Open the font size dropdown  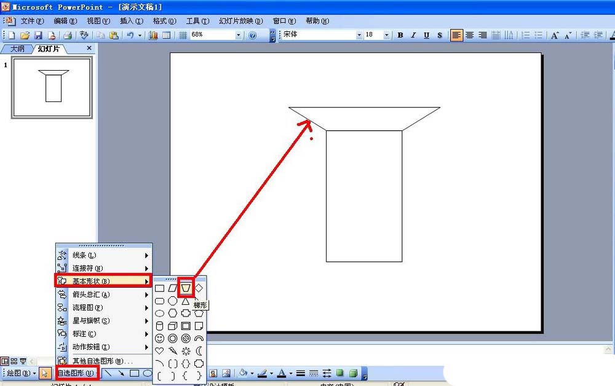(x=386, y=35)
